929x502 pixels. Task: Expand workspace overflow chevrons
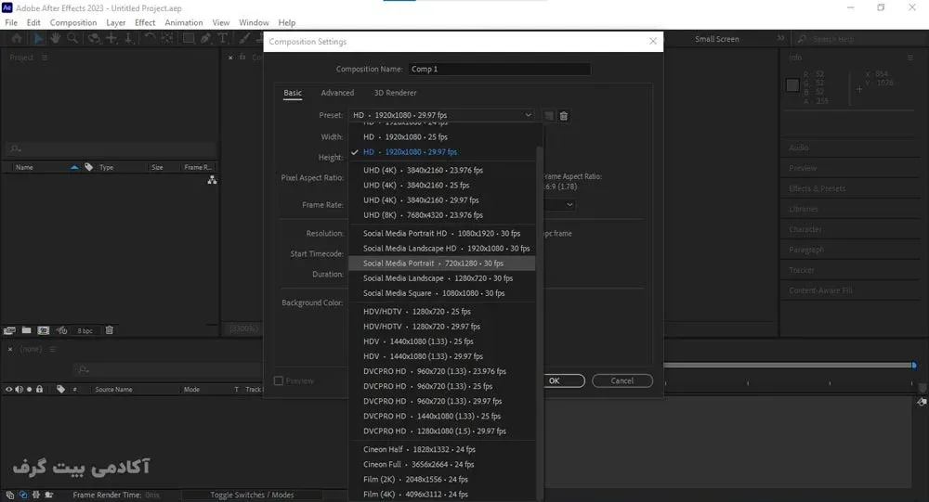(781, 38)
